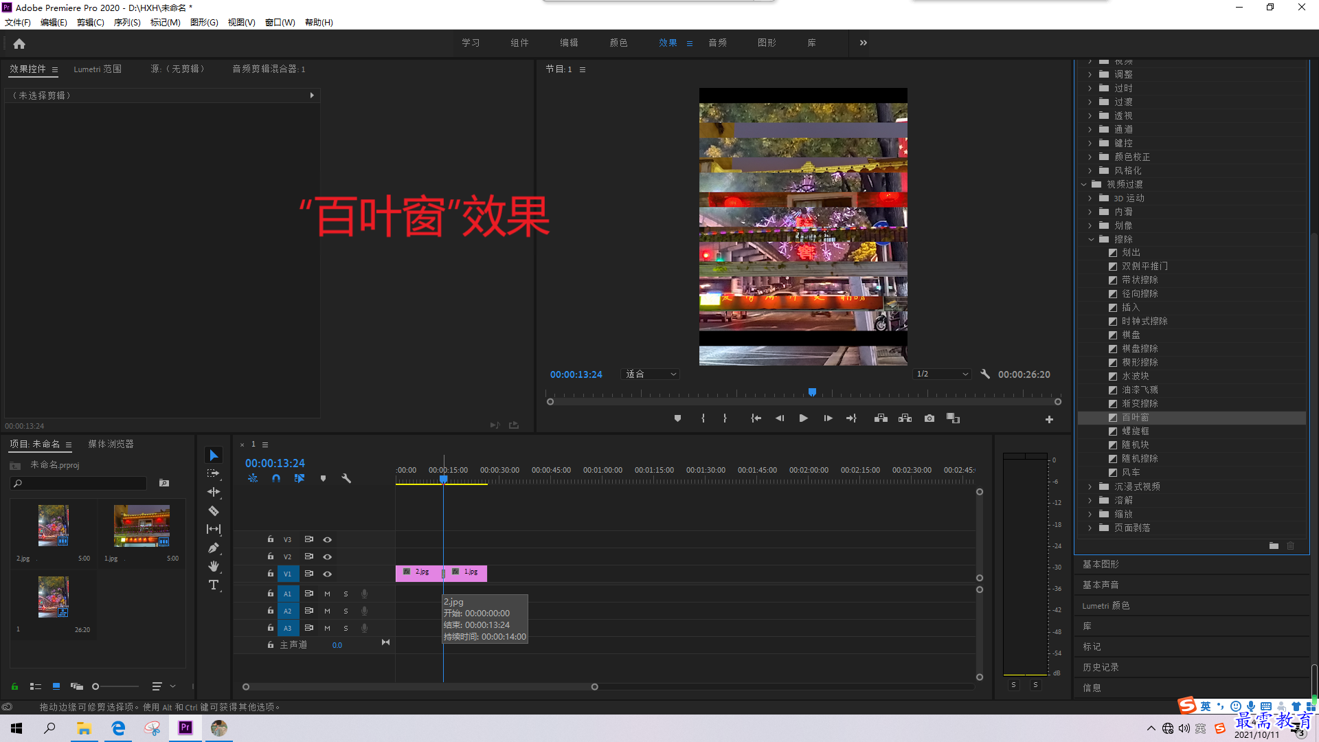
Task: Select the Razor tool
Action: click(214, 510)
